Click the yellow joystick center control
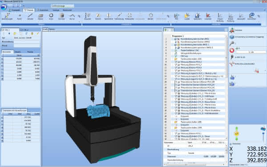Viewport: 267px width, 167px height. (x=237, y=134)
